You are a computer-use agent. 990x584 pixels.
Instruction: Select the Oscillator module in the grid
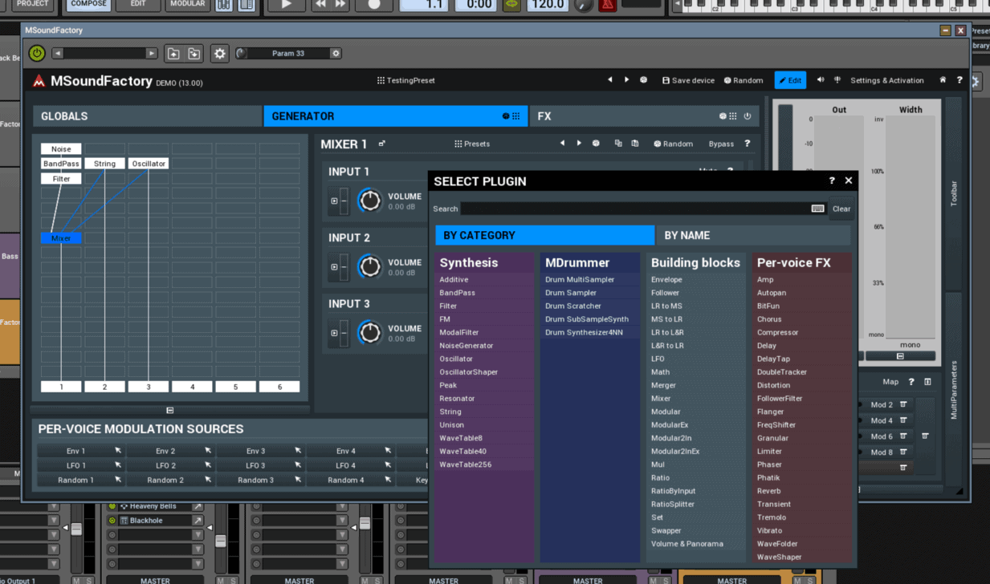tap(149, 164)
